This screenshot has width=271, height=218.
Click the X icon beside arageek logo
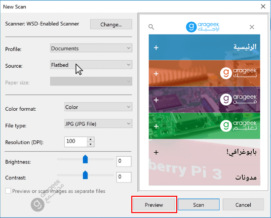click(x=252, y=27)
